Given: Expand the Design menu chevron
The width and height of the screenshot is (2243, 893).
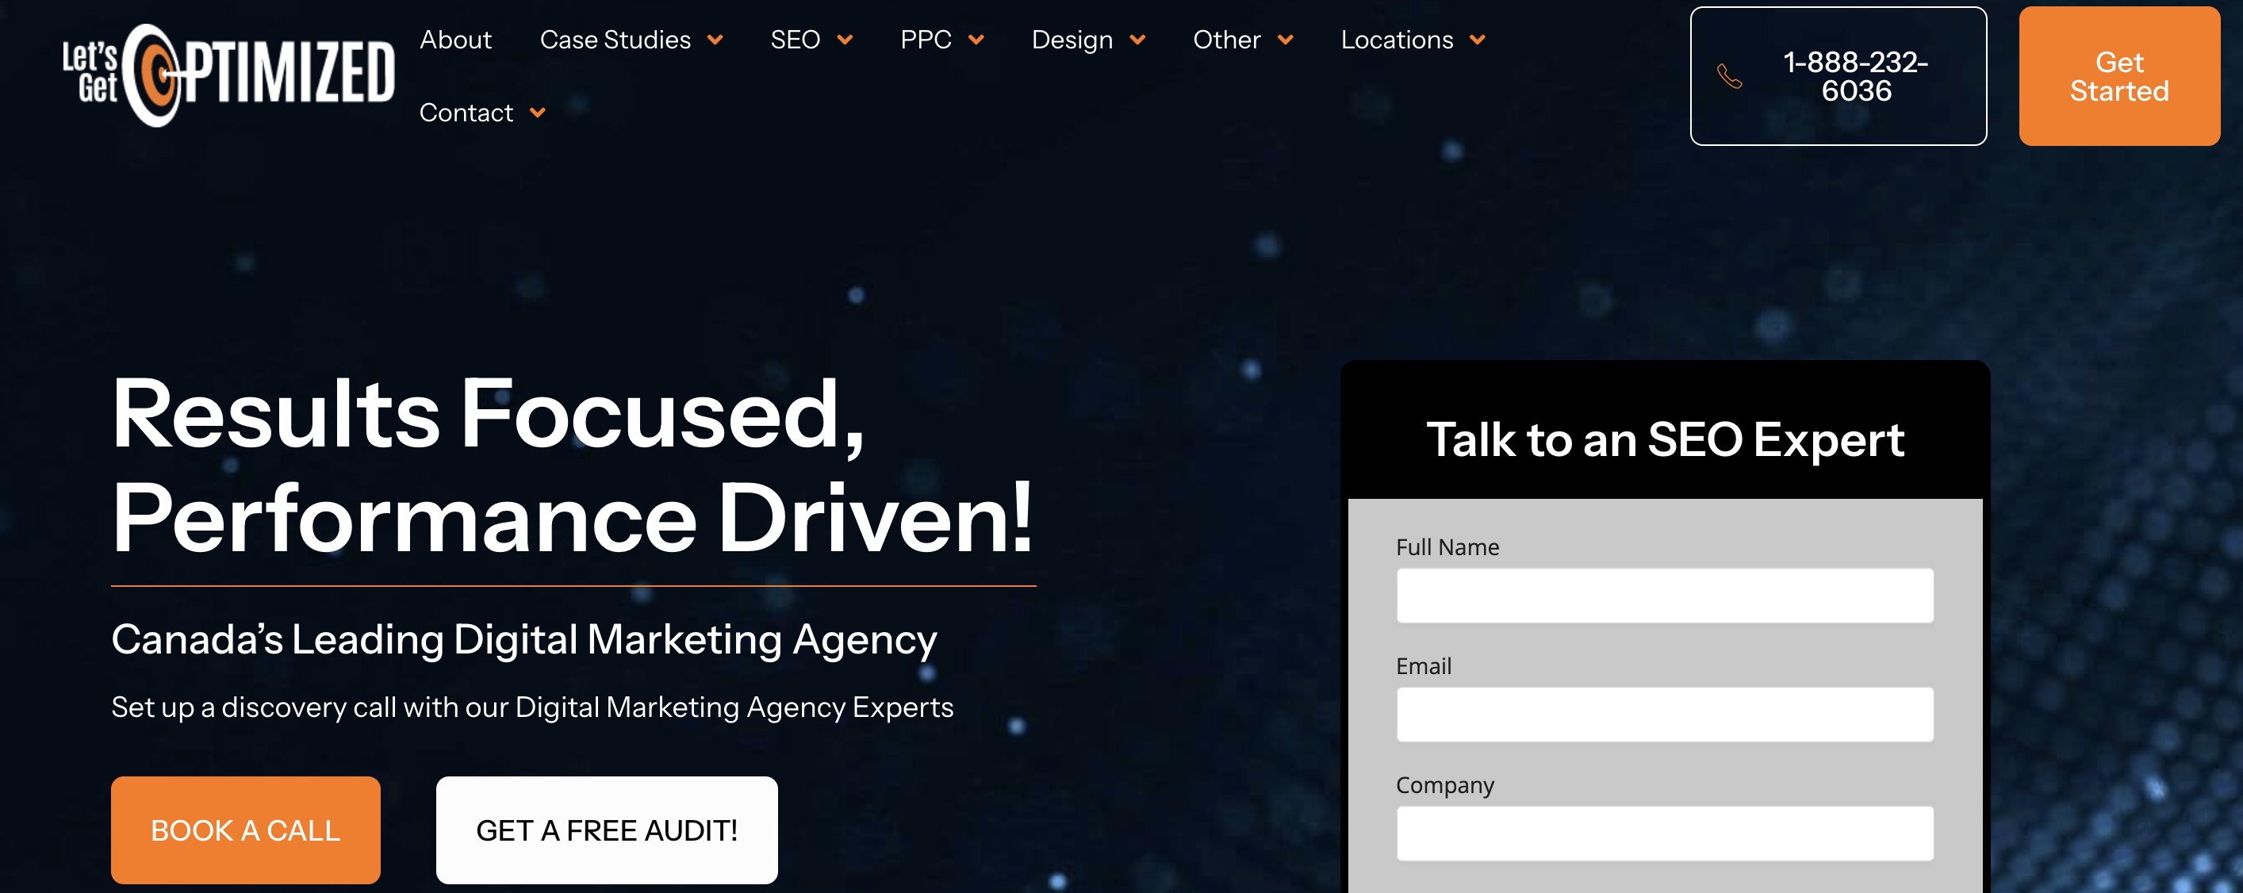Looking at the screenshot, I should pos(1137,40).
